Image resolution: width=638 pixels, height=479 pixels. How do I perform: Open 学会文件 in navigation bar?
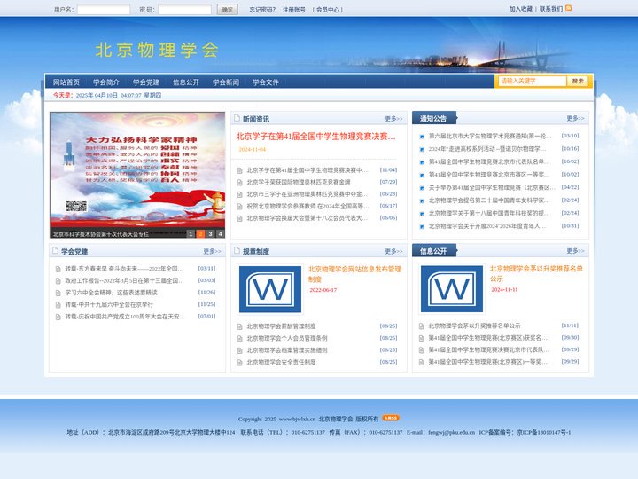(266, 82)
